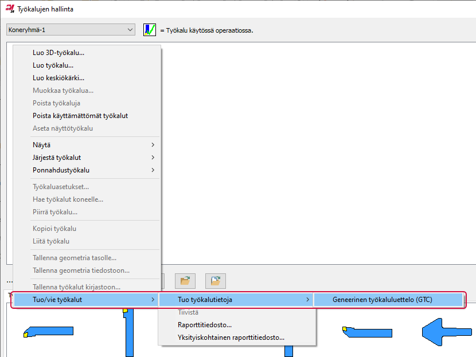Click the open library folder icon

(x=185, y=281)
